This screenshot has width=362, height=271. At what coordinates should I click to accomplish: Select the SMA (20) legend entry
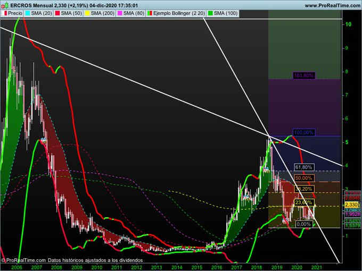39,13
